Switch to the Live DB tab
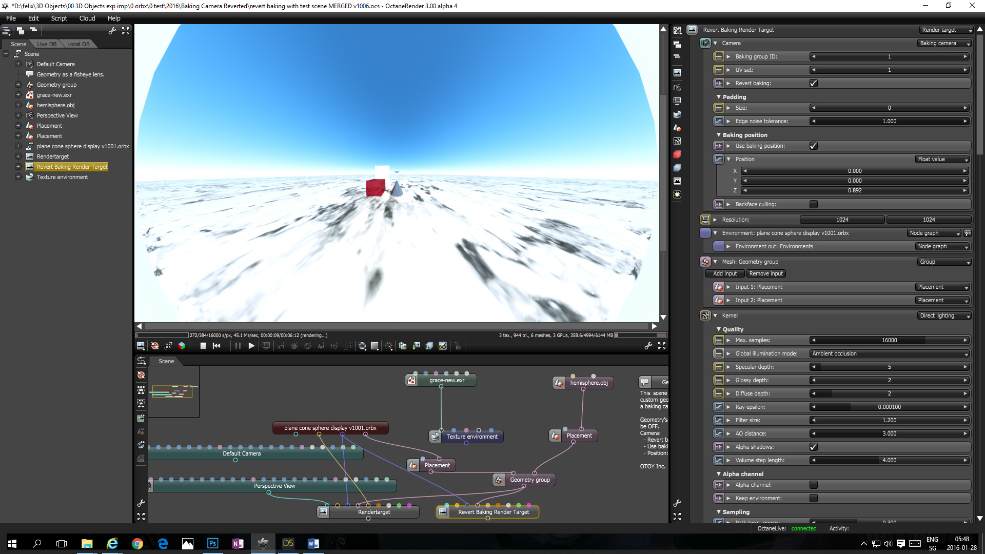985x554 pixels. 47,44
